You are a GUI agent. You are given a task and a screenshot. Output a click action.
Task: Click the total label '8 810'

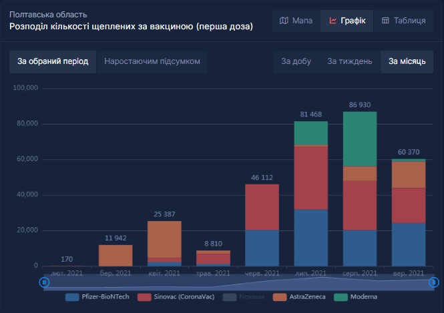213,244
